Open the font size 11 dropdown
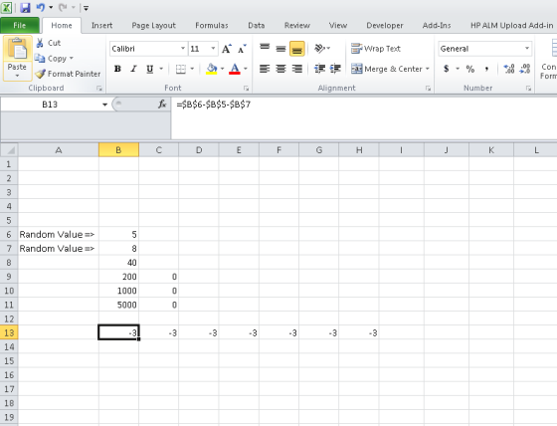The width and height of the screenshot is (557, 426). click(x=213, y=49)
